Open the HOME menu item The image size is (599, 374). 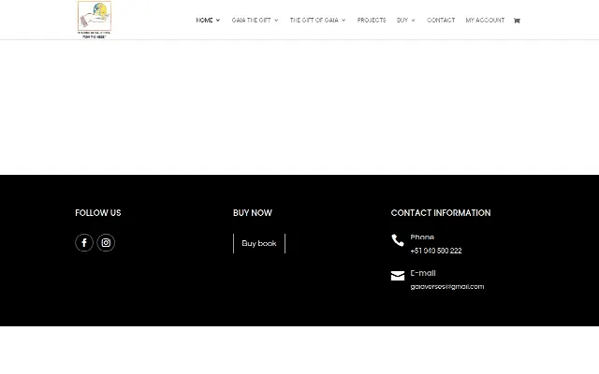(x=204, y=21)
